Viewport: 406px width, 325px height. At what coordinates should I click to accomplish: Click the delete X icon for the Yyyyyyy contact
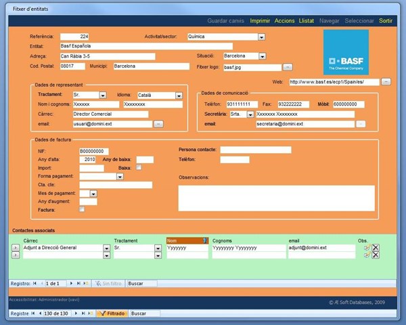[376, 248]
